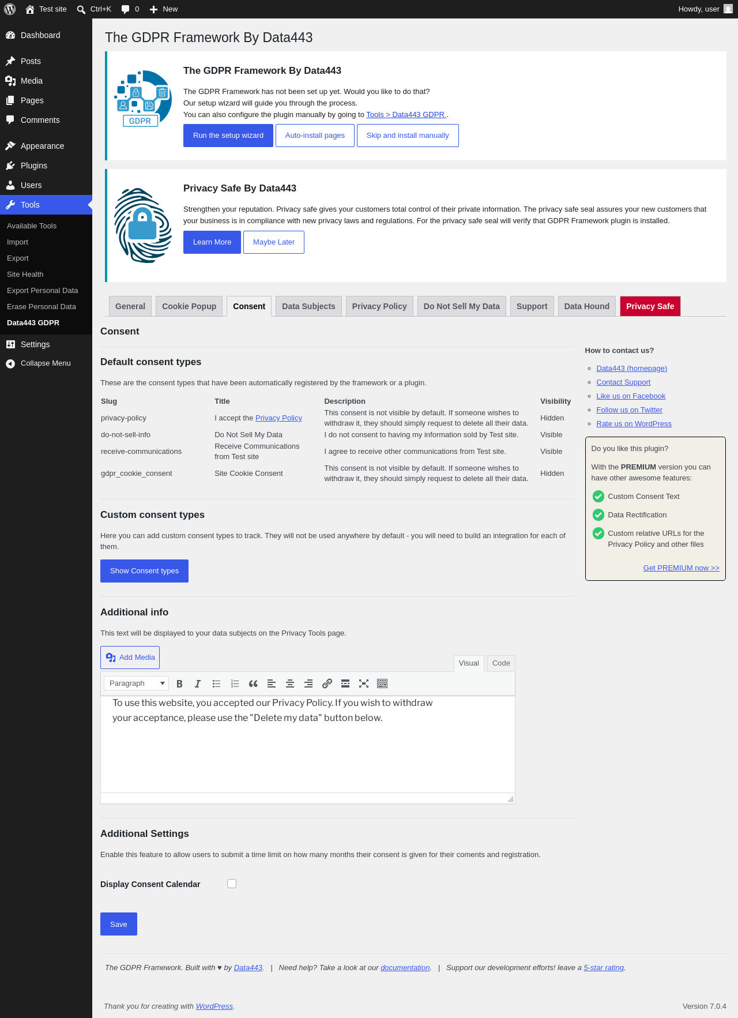Click the Appearance brush icon
This screenshot has width=738, height=1018.
[x=10, y=146]
